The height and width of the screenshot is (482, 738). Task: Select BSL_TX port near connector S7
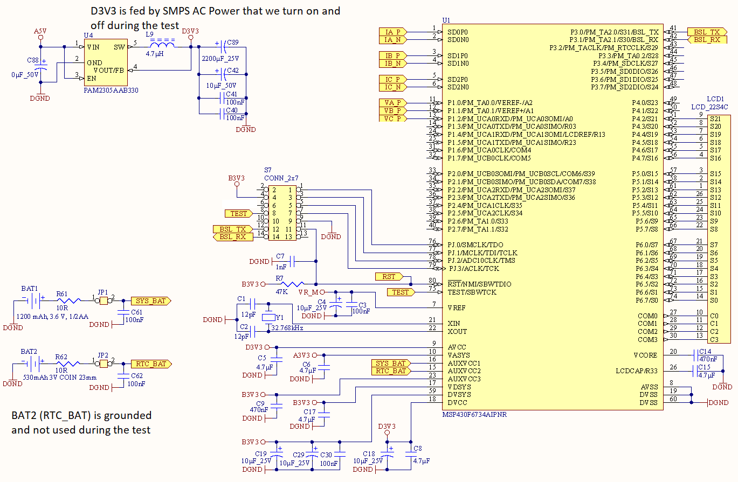point(232,229)
